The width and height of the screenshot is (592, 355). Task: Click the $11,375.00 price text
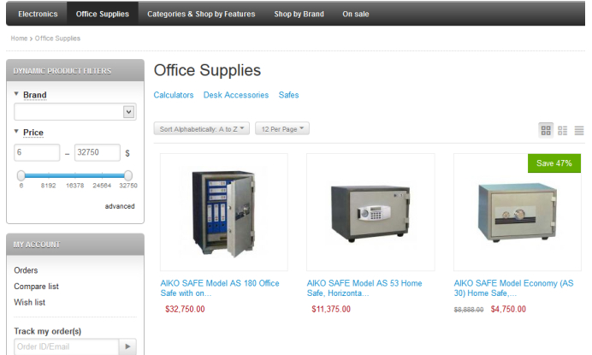coord(331,309)
